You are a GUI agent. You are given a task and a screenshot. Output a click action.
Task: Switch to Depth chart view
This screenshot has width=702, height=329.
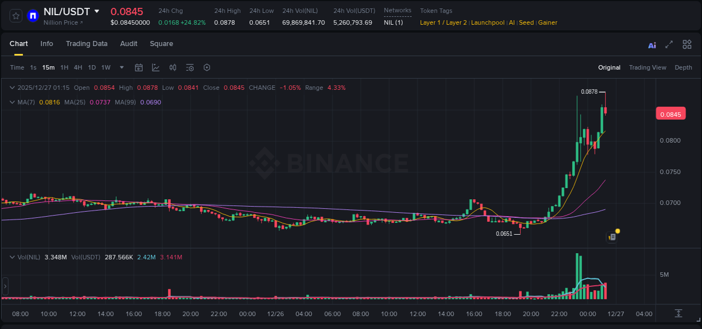tap(683, 67)
